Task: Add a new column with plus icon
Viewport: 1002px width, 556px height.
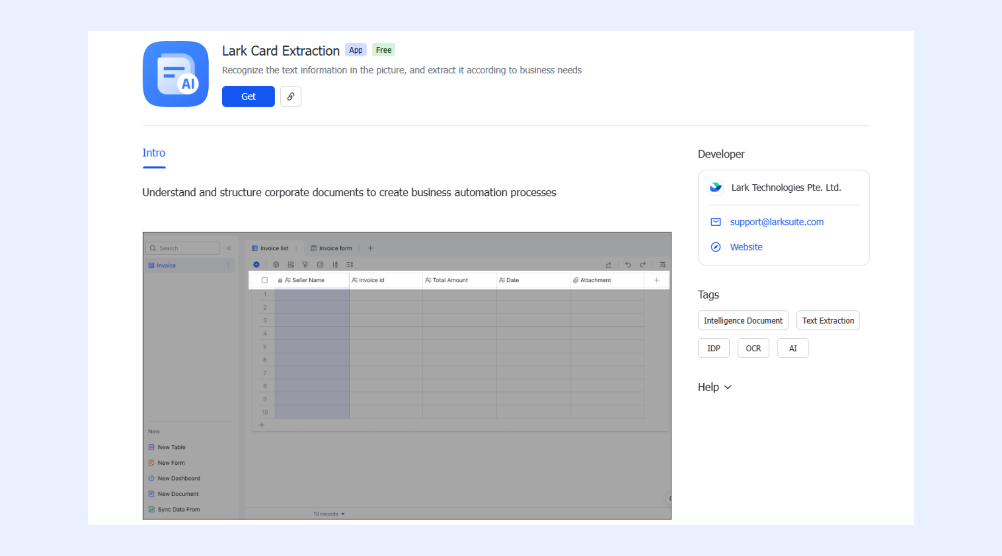Action: click(656, 280)
